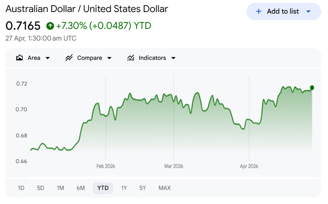Click the Australian Dollar / United States Dollar title
This screenshot has width=328, height=204.
click(x=87, y=9)
